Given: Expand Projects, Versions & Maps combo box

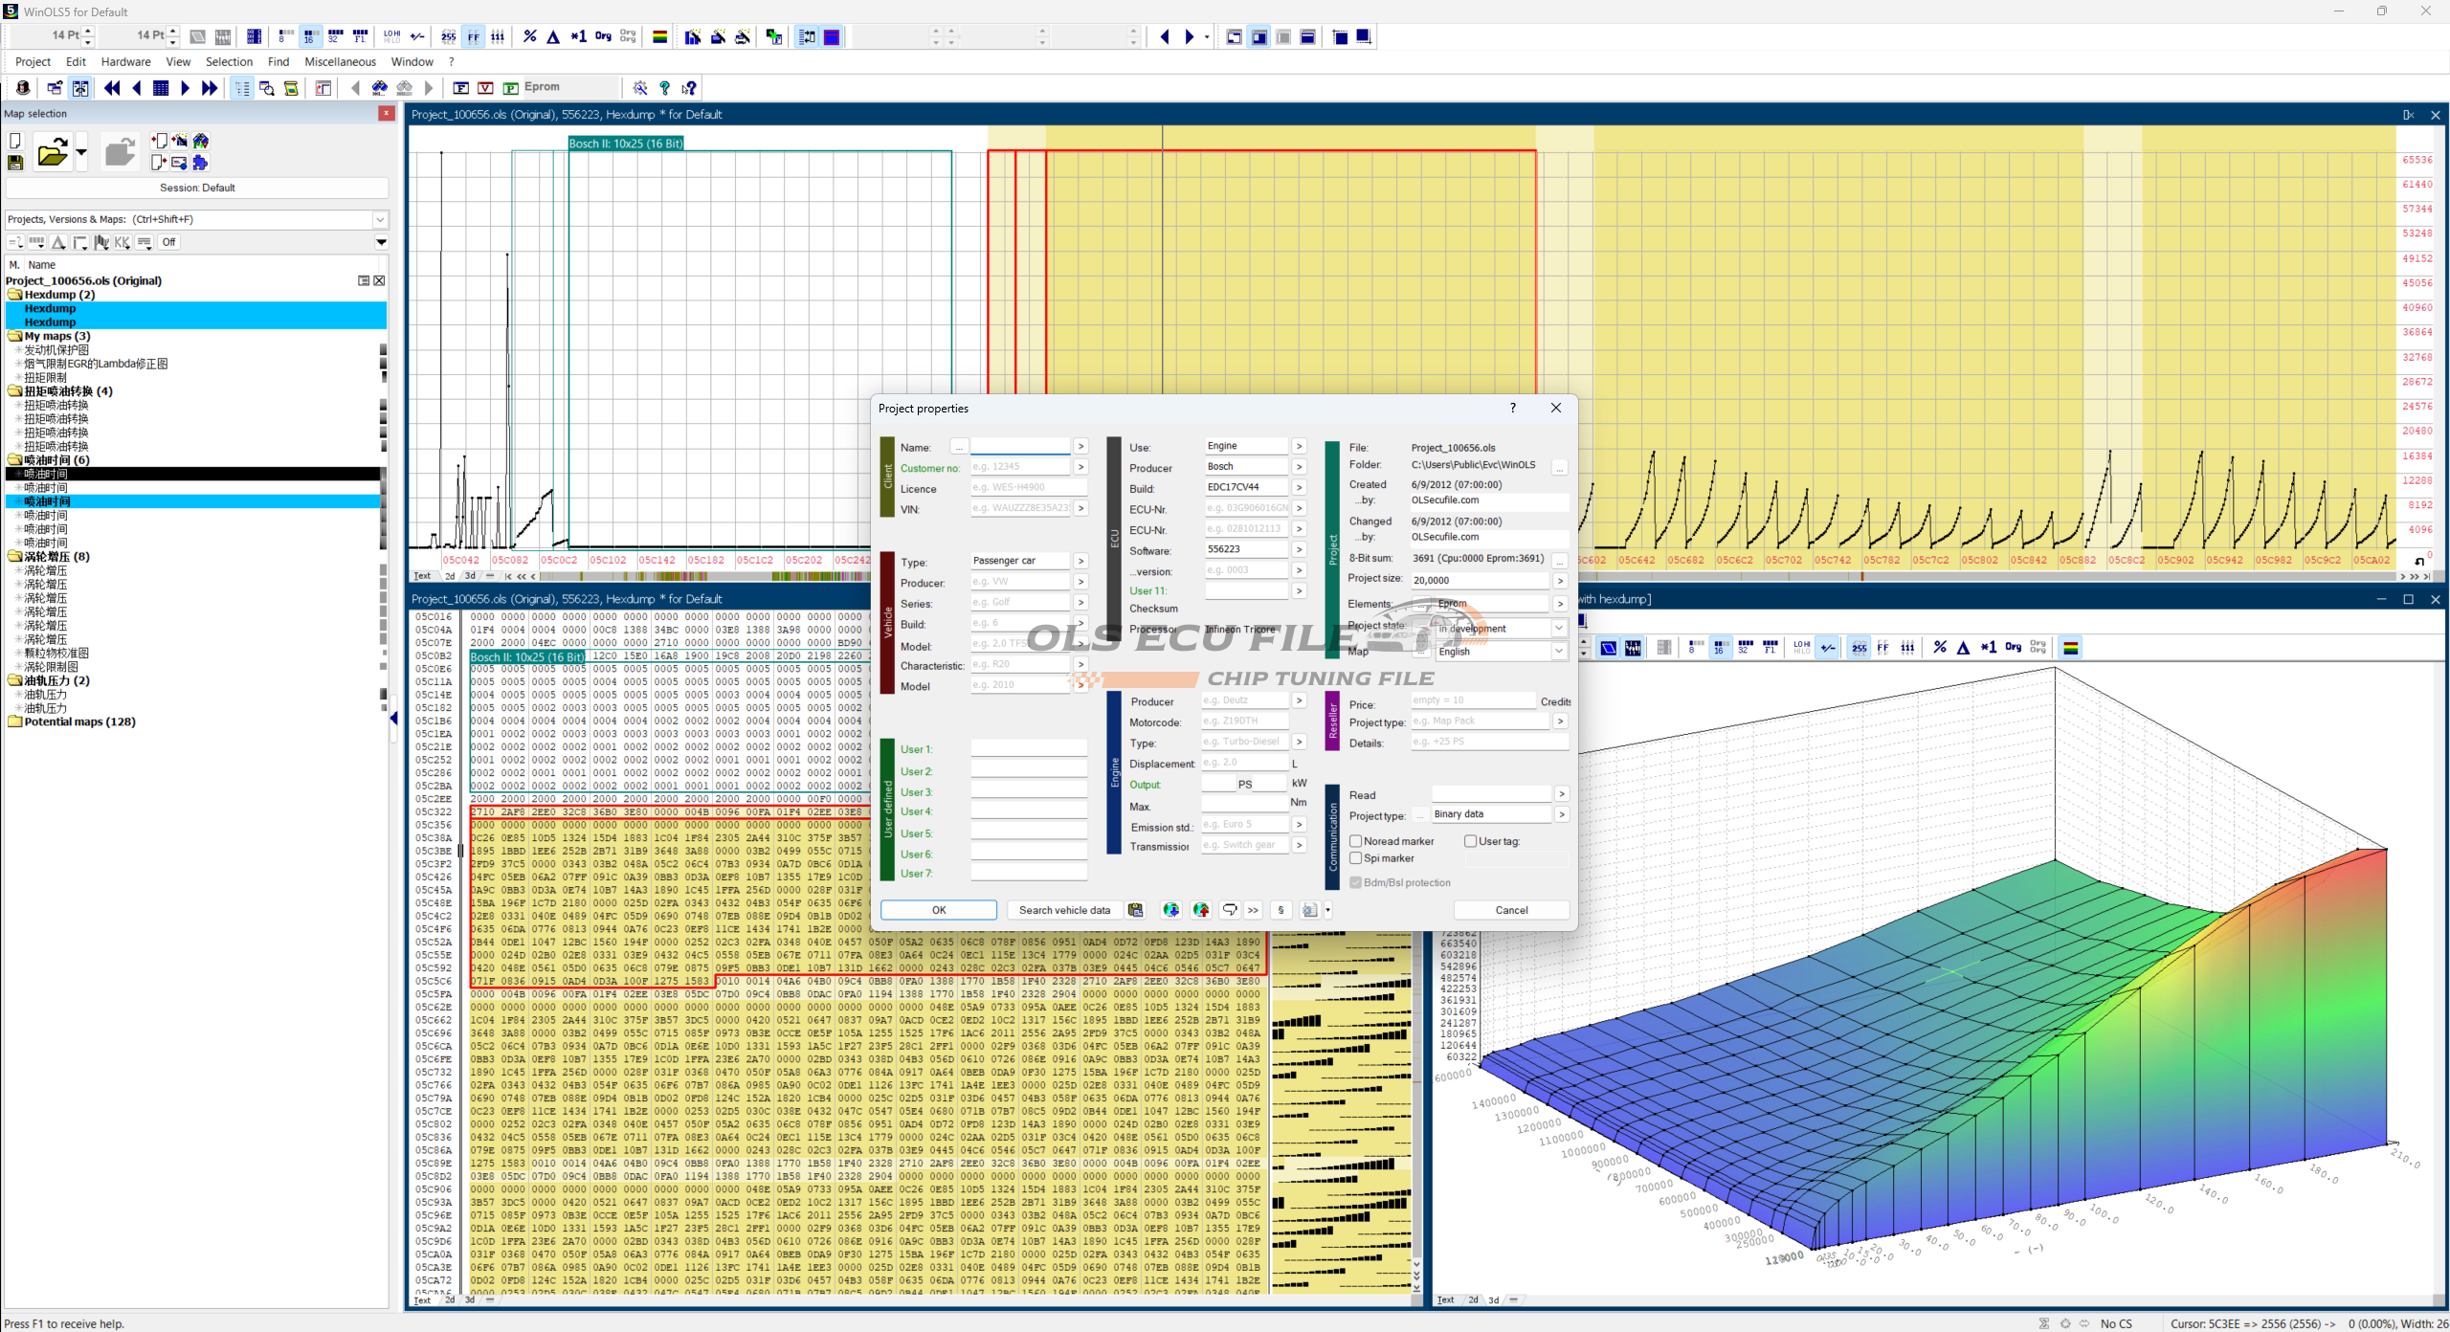Looking at the screenshot, I should coord(380,219).
